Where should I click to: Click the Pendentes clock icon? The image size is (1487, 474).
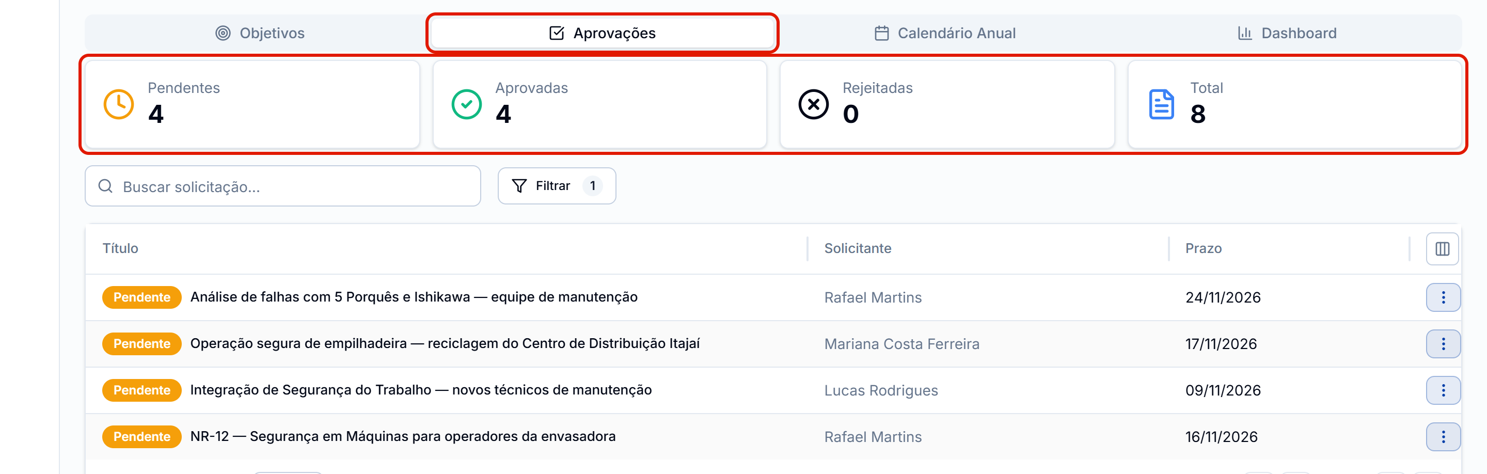click(x=118, y=104)
